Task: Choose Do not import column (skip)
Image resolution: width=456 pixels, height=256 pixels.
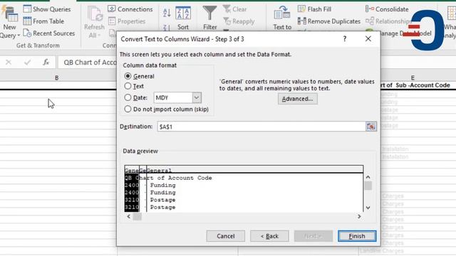Action: (166, 109)
